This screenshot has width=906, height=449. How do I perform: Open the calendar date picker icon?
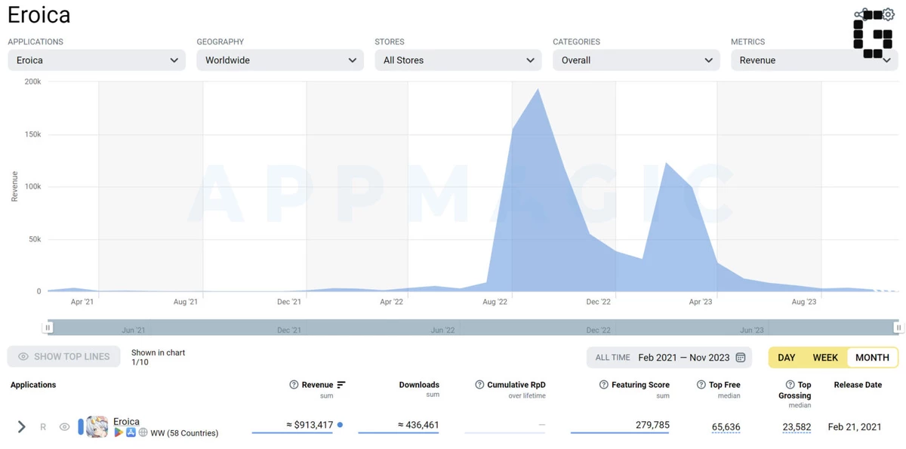click(741, 358)
